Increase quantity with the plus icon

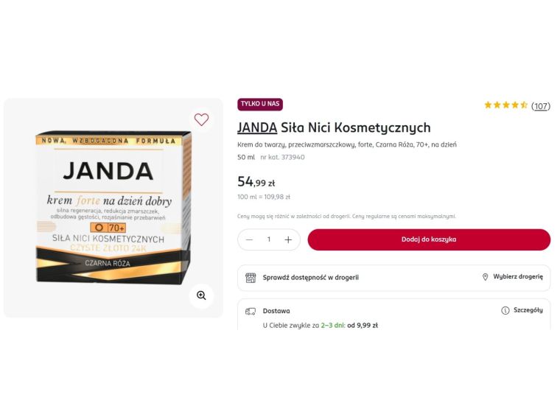288,239
